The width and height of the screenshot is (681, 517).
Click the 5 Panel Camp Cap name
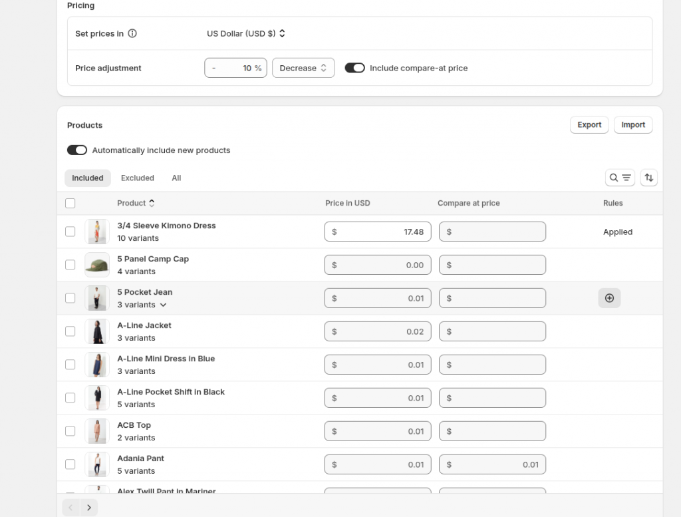(x=153, y=259)
